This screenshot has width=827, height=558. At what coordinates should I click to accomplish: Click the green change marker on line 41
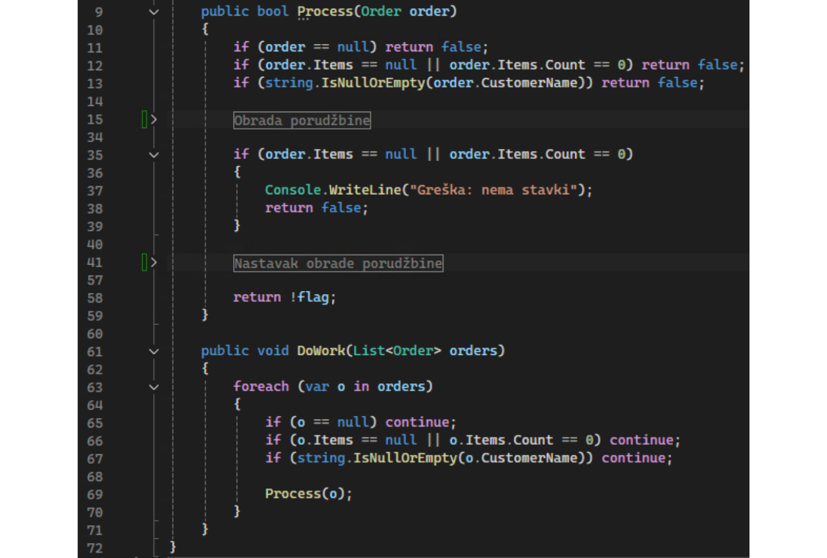tap(145, 262)
